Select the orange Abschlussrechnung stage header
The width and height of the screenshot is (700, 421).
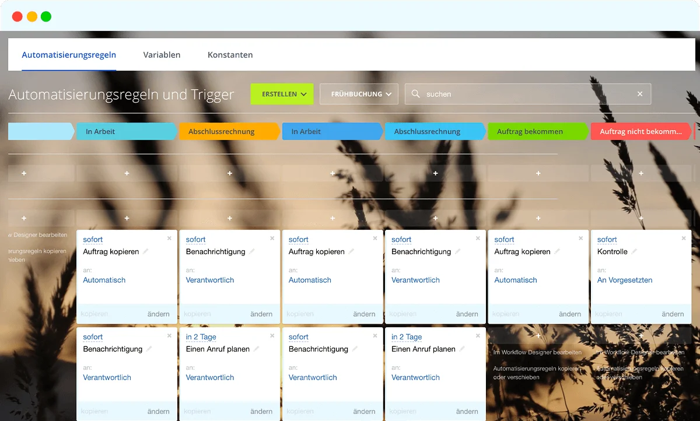(x=229, y=131)
